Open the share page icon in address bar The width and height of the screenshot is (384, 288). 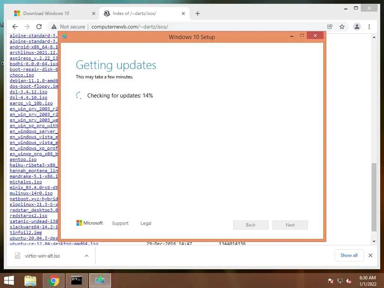tap(330, 27)
